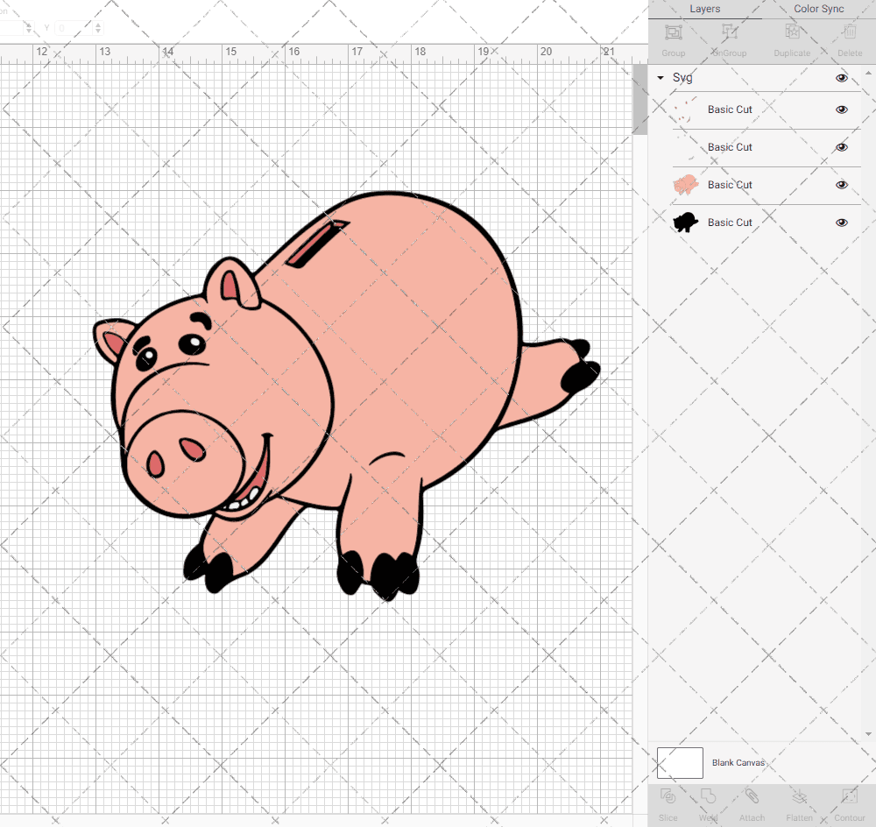Image resolution: width=876 pixels, height=827 pixels.
Task: Switch to the Color Sync tab
Action: pos(818,9)
